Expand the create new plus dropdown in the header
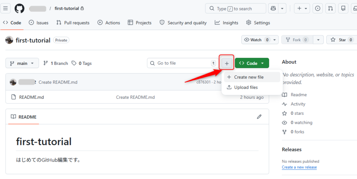The width and height of the screenshot is (357, 179). (x=302, y=8)
